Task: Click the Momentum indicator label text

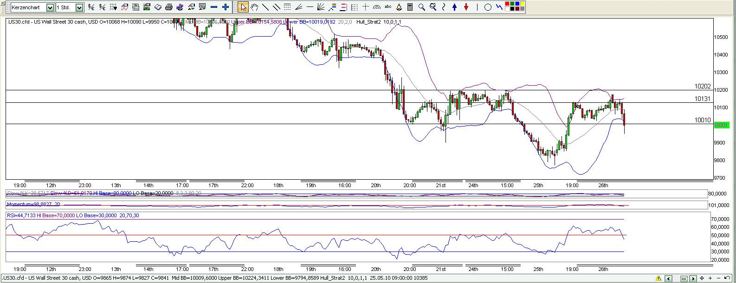Action: click(33, 204)
